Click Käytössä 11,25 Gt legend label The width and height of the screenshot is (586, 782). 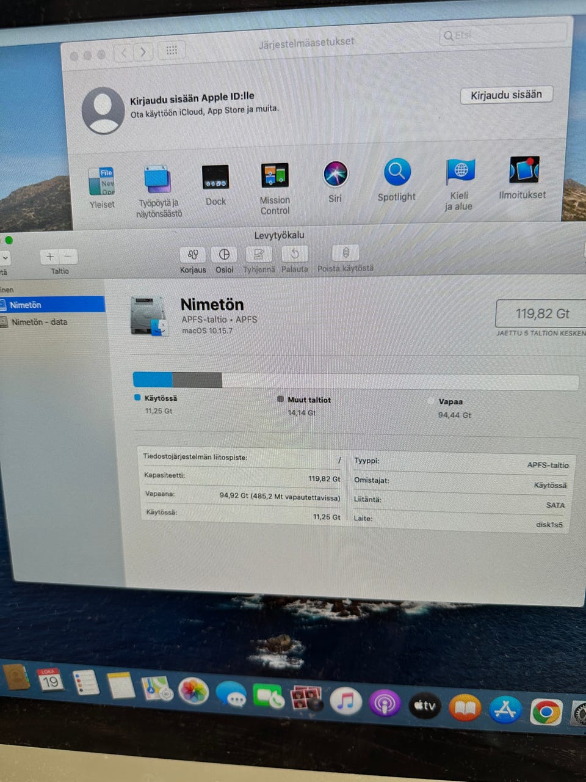[x=156, y=404]
